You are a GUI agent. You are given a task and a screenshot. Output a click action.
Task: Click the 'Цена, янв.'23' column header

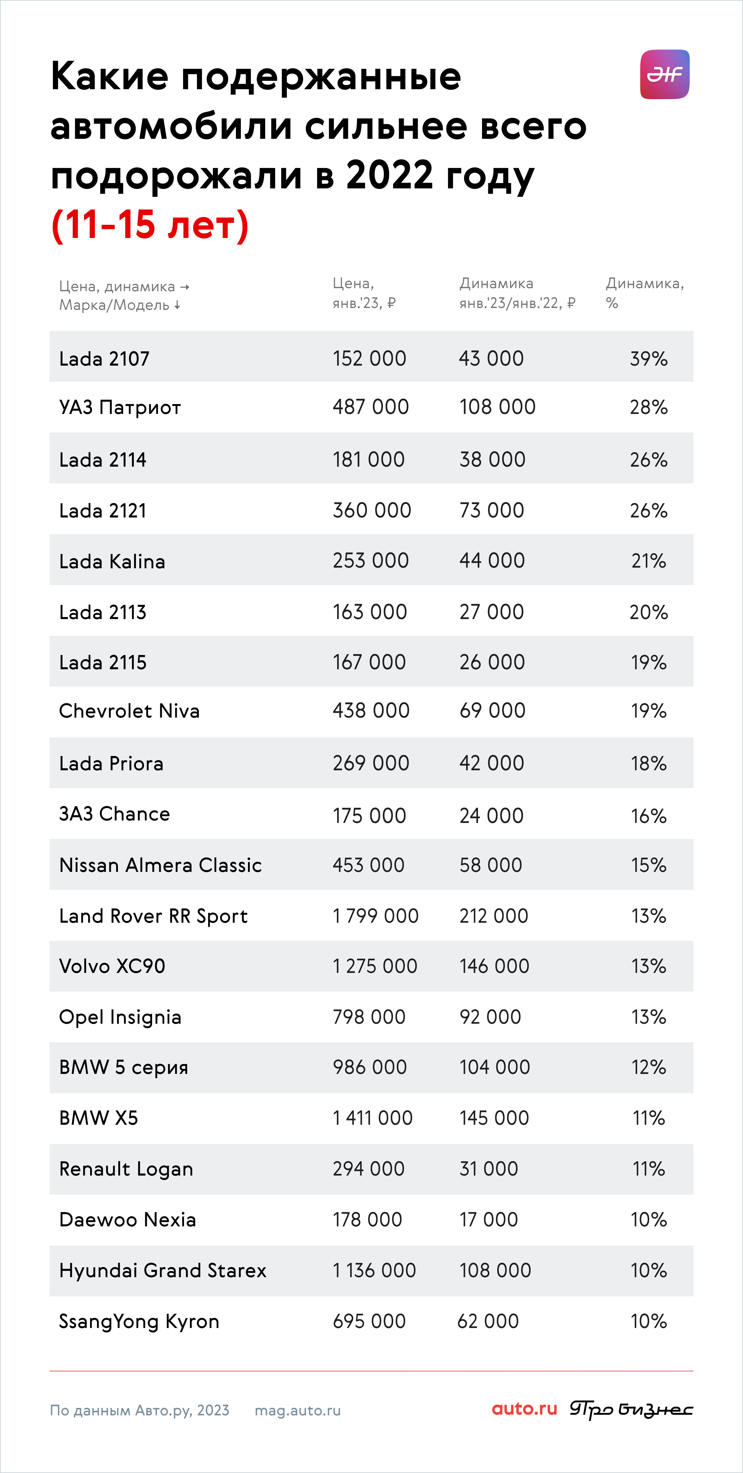[x=364, y=293]
